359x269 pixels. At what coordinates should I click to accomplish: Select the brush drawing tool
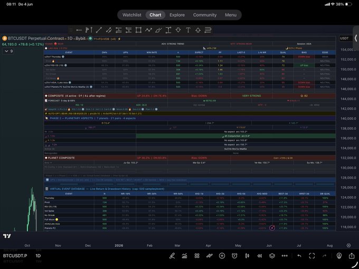[x=158, y=30]
